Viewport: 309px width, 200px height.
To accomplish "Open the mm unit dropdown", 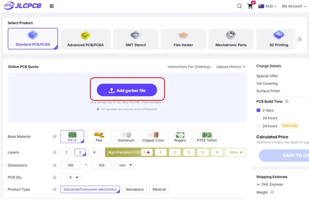I will 125,165.
